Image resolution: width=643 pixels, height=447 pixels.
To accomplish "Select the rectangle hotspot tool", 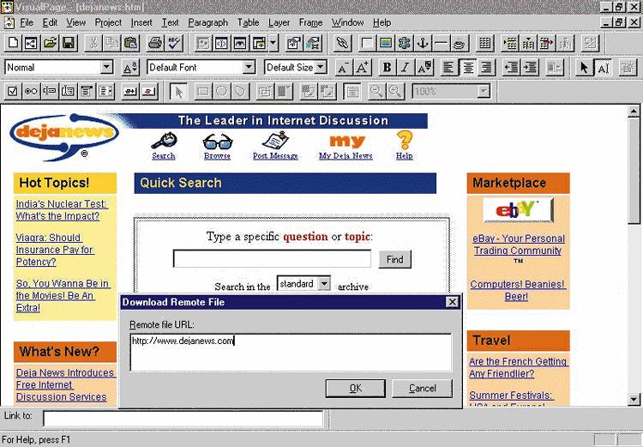I will 203,91.
